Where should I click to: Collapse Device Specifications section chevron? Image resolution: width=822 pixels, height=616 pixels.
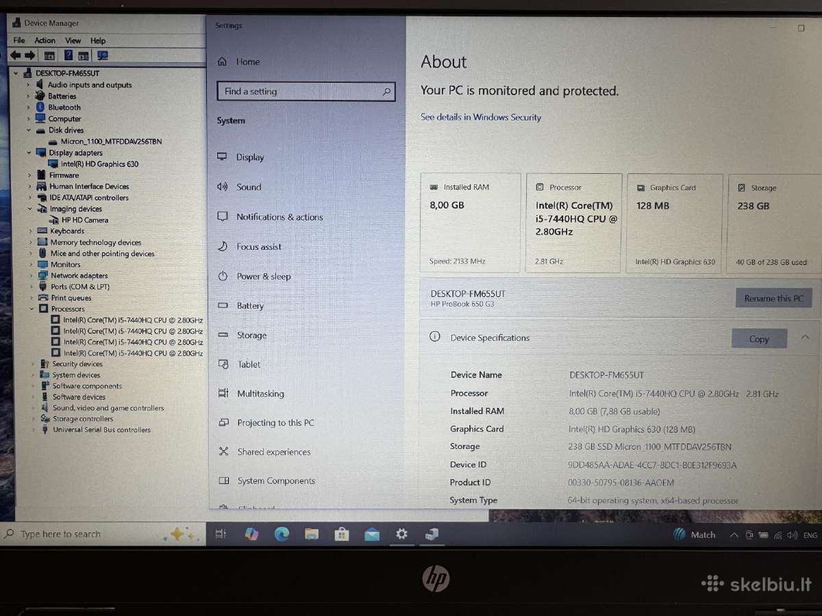805,337
